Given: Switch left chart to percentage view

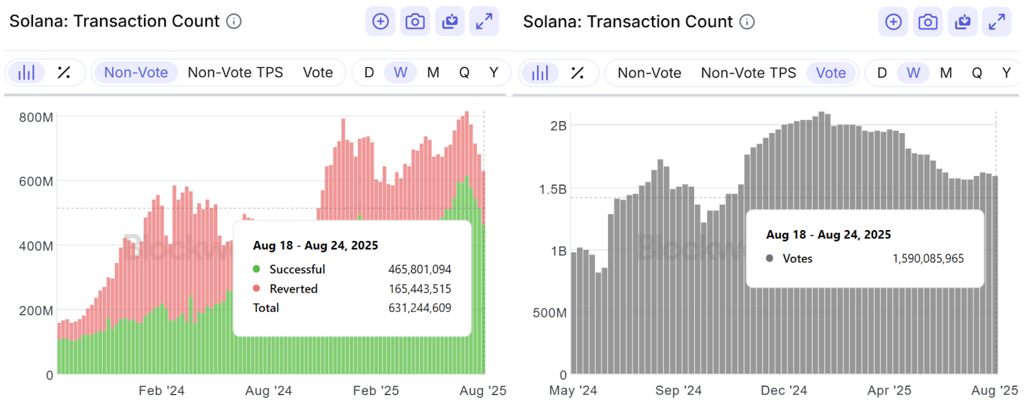Looking at the screenshot, I should point(64,72).
